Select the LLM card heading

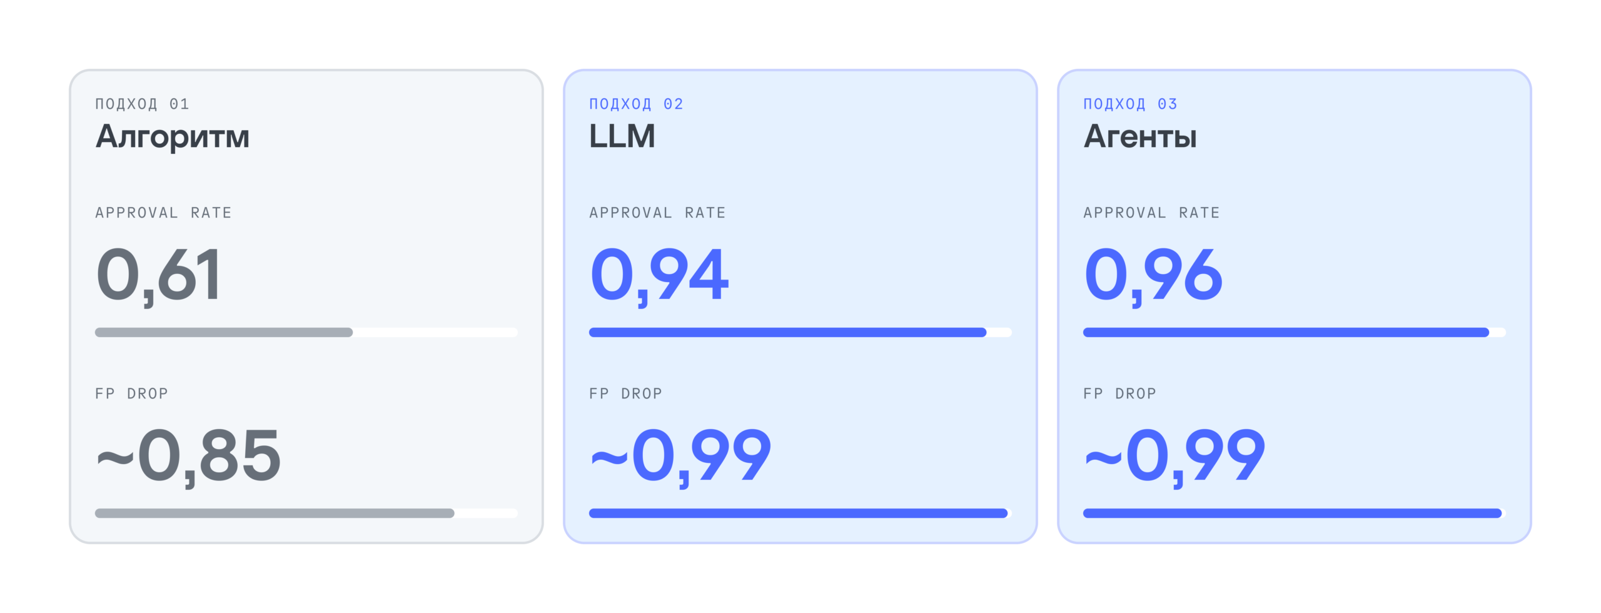[622, 136]
